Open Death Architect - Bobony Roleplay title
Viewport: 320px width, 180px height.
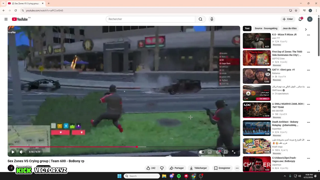tap(285, 123)
